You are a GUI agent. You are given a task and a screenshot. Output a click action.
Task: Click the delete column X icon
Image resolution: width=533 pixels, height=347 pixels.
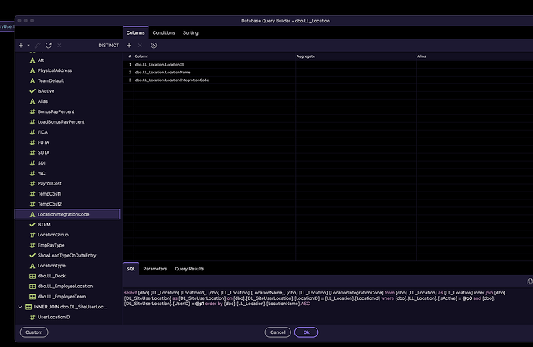[140, 46]
